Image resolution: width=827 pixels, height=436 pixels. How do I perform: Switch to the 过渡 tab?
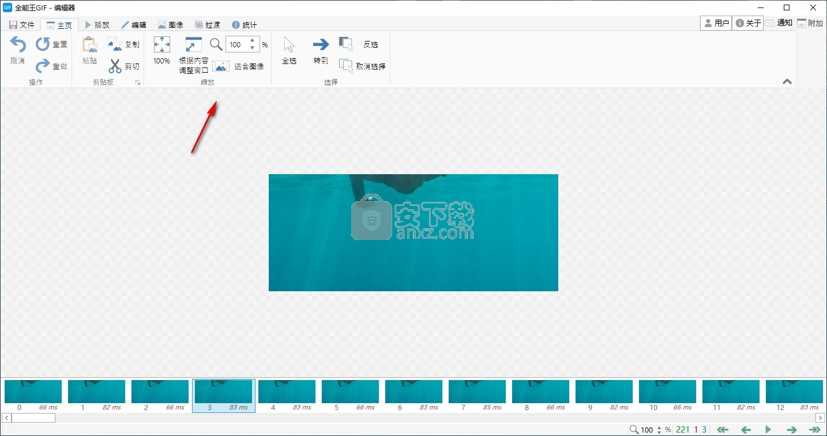pos(208,25)
